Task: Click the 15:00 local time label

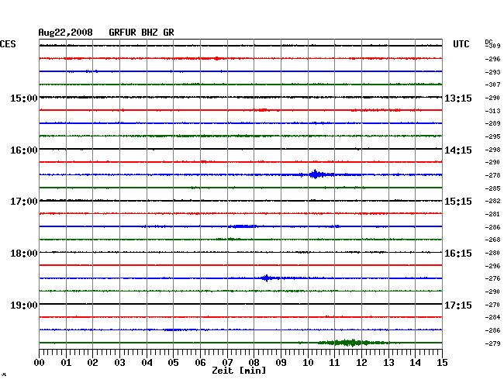Action: click(24, 98)
